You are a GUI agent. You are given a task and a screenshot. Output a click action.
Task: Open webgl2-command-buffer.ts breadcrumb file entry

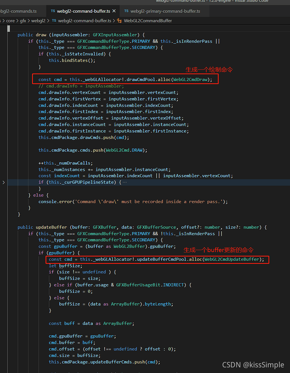[85, 21]
